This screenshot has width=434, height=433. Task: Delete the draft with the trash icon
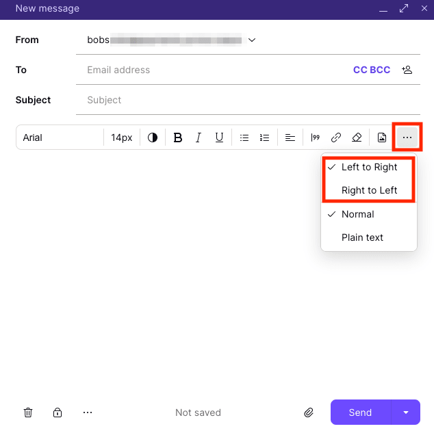point(28,412)
